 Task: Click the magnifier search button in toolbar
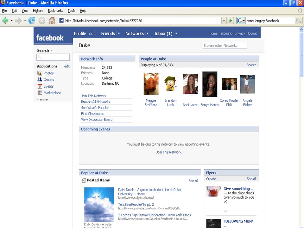point(298,20)
